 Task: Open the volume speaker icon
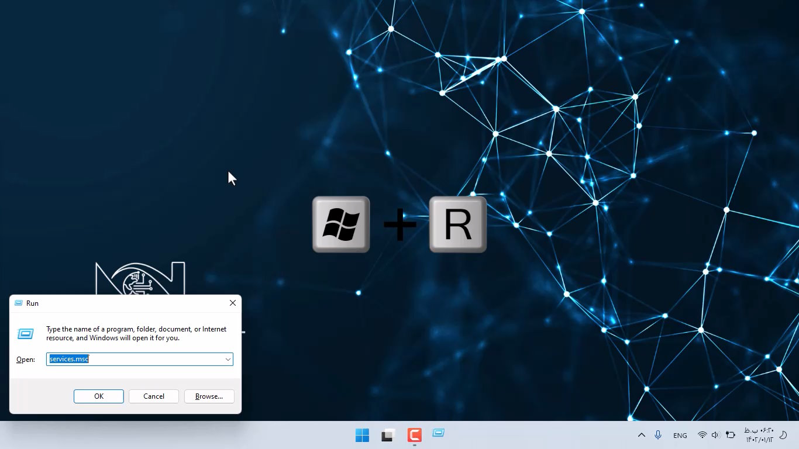(715, 435)
